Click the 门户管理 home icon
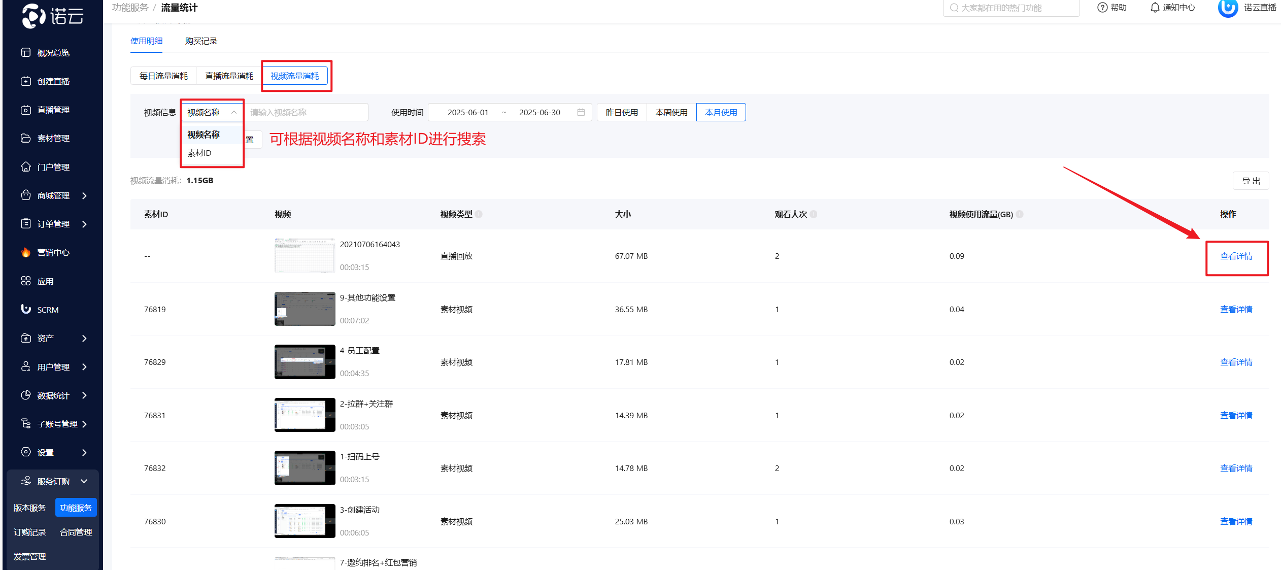 click(26, 166)
